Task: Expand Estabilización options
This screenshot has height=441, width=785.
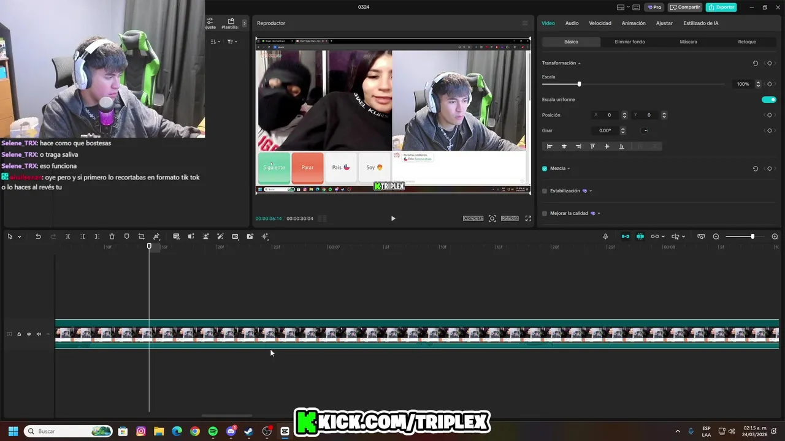Action: tap(591, 191)
